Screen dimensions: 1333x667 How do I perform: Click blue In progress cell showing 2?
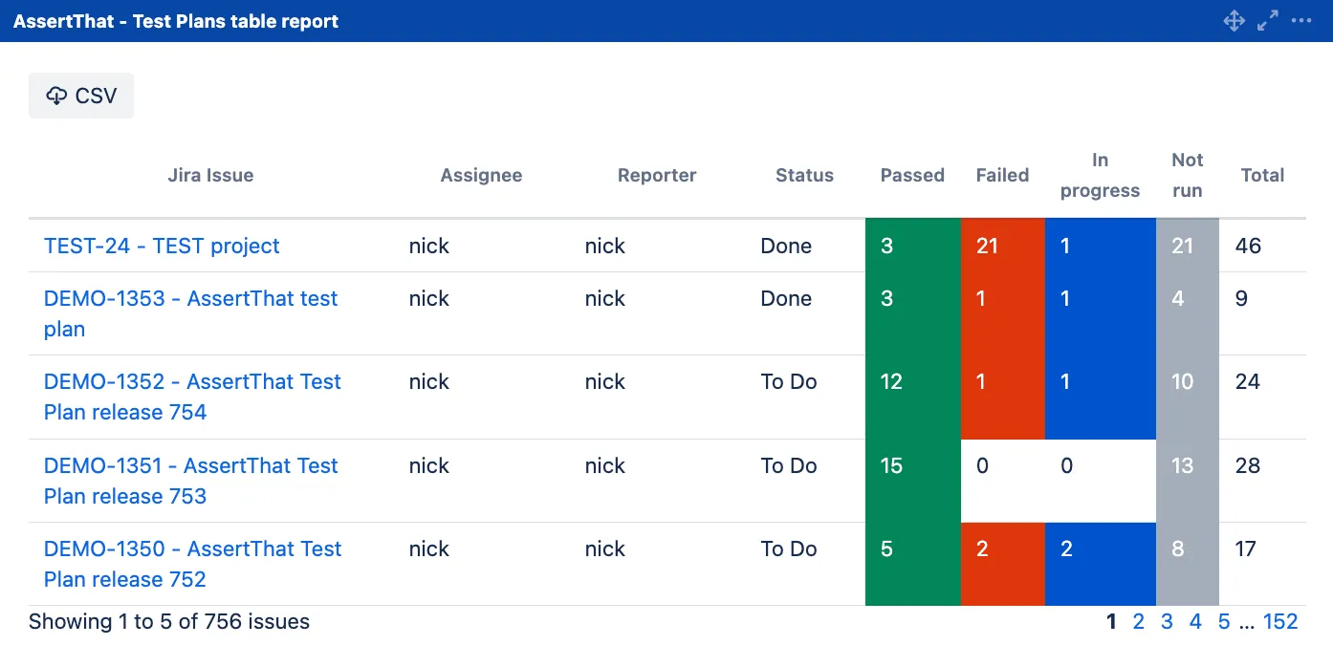(1101, 564)
